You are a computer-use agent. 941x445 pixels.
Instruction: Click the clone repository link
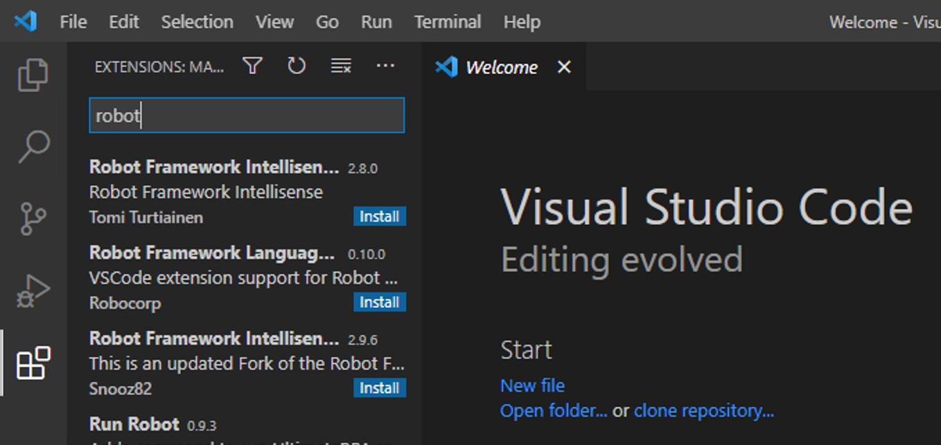703,410
